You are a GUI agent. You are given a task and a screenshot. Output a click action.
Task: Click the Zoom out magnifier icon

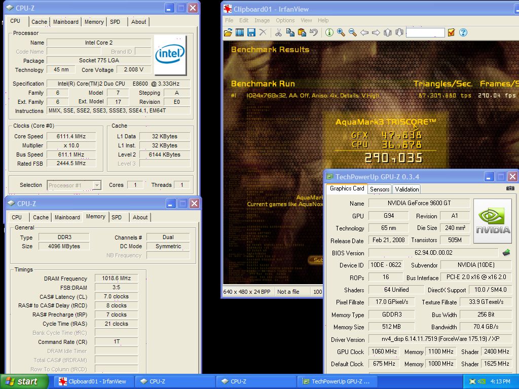click(353, 32)
